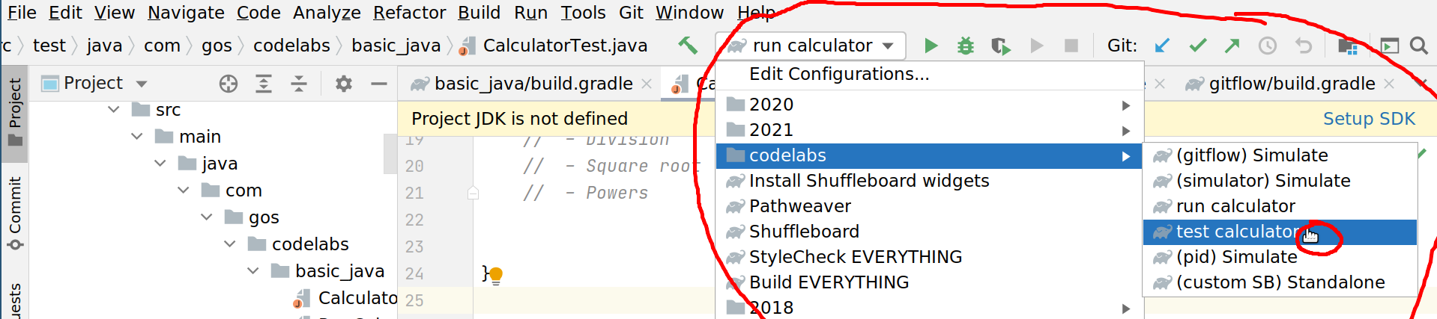
Task: Click CalculatorTest.java breadcrumb
Action: coord(554,46)
